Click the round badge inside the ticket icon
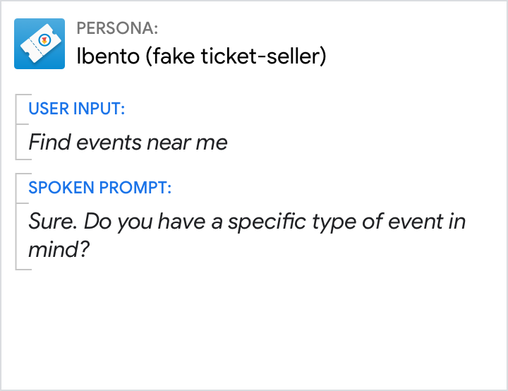508x391 pixels. (x=45, y=39)
